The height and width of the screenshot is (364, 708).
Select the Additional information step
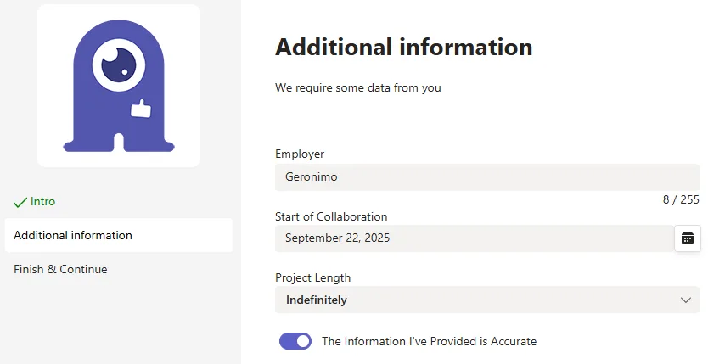pyautogui.click(x=118, y=235)
